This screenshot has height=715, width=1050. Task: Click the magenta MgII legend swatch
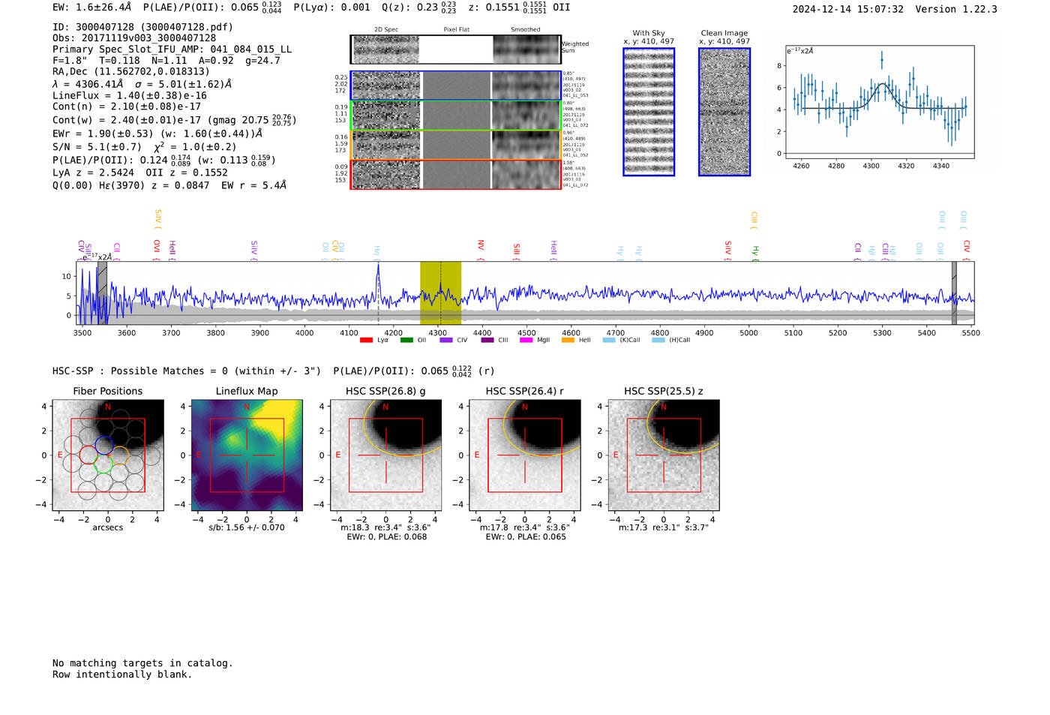pyautogui.click(x=526, y=340)
